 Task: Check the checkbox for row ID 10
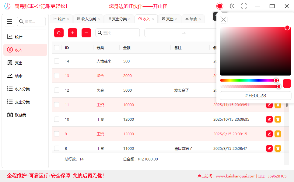(57, 119)
